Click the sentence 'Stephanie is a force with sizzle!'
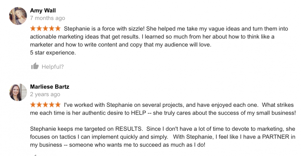 (x=104, y=29)
